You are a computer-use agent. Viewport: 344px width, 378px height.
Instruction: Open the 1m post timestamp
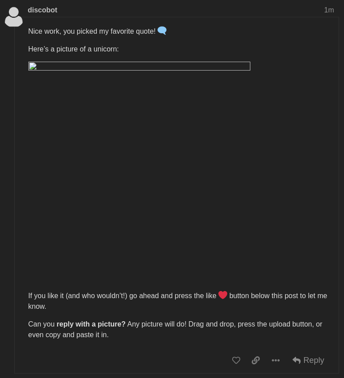pyautogui.click(x=329, y=10)
